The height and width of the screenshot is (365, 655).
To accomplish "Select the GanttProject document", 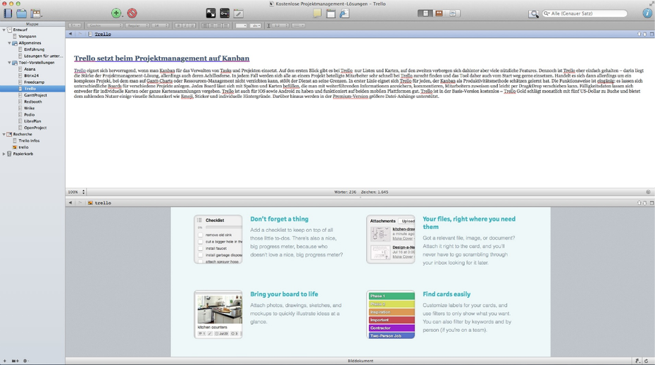I will tap(35, 95).
